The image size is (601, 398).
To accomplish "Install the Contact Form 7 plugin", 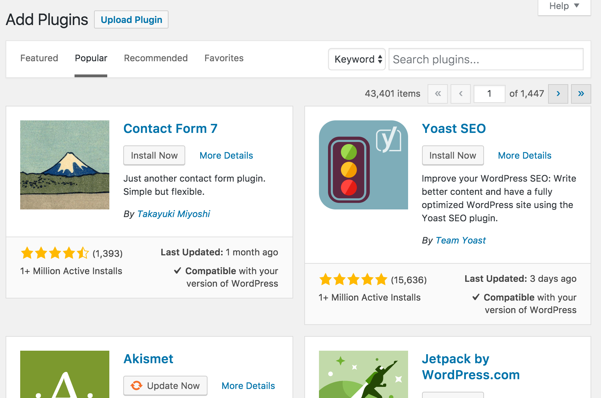I will [x=154, y=156].
